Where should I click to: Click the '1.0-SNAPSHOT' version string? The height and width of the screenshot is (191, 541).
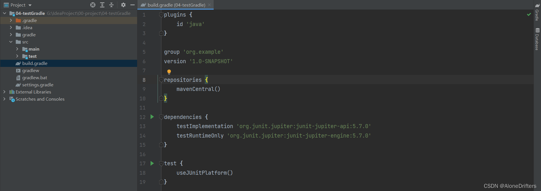[x=211, y=61]
